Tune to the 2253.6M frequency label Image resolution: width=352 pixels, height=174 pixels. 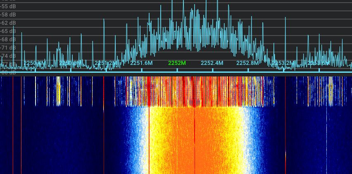pyautogui.click(x=318, y=63)
